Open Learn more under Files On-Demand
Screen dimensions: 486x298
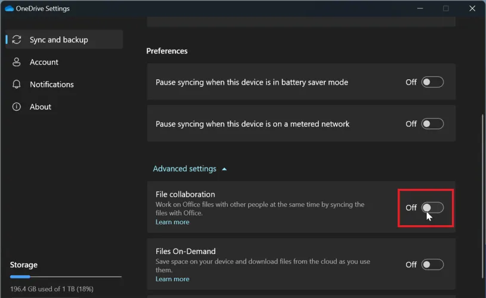point(172,279)
